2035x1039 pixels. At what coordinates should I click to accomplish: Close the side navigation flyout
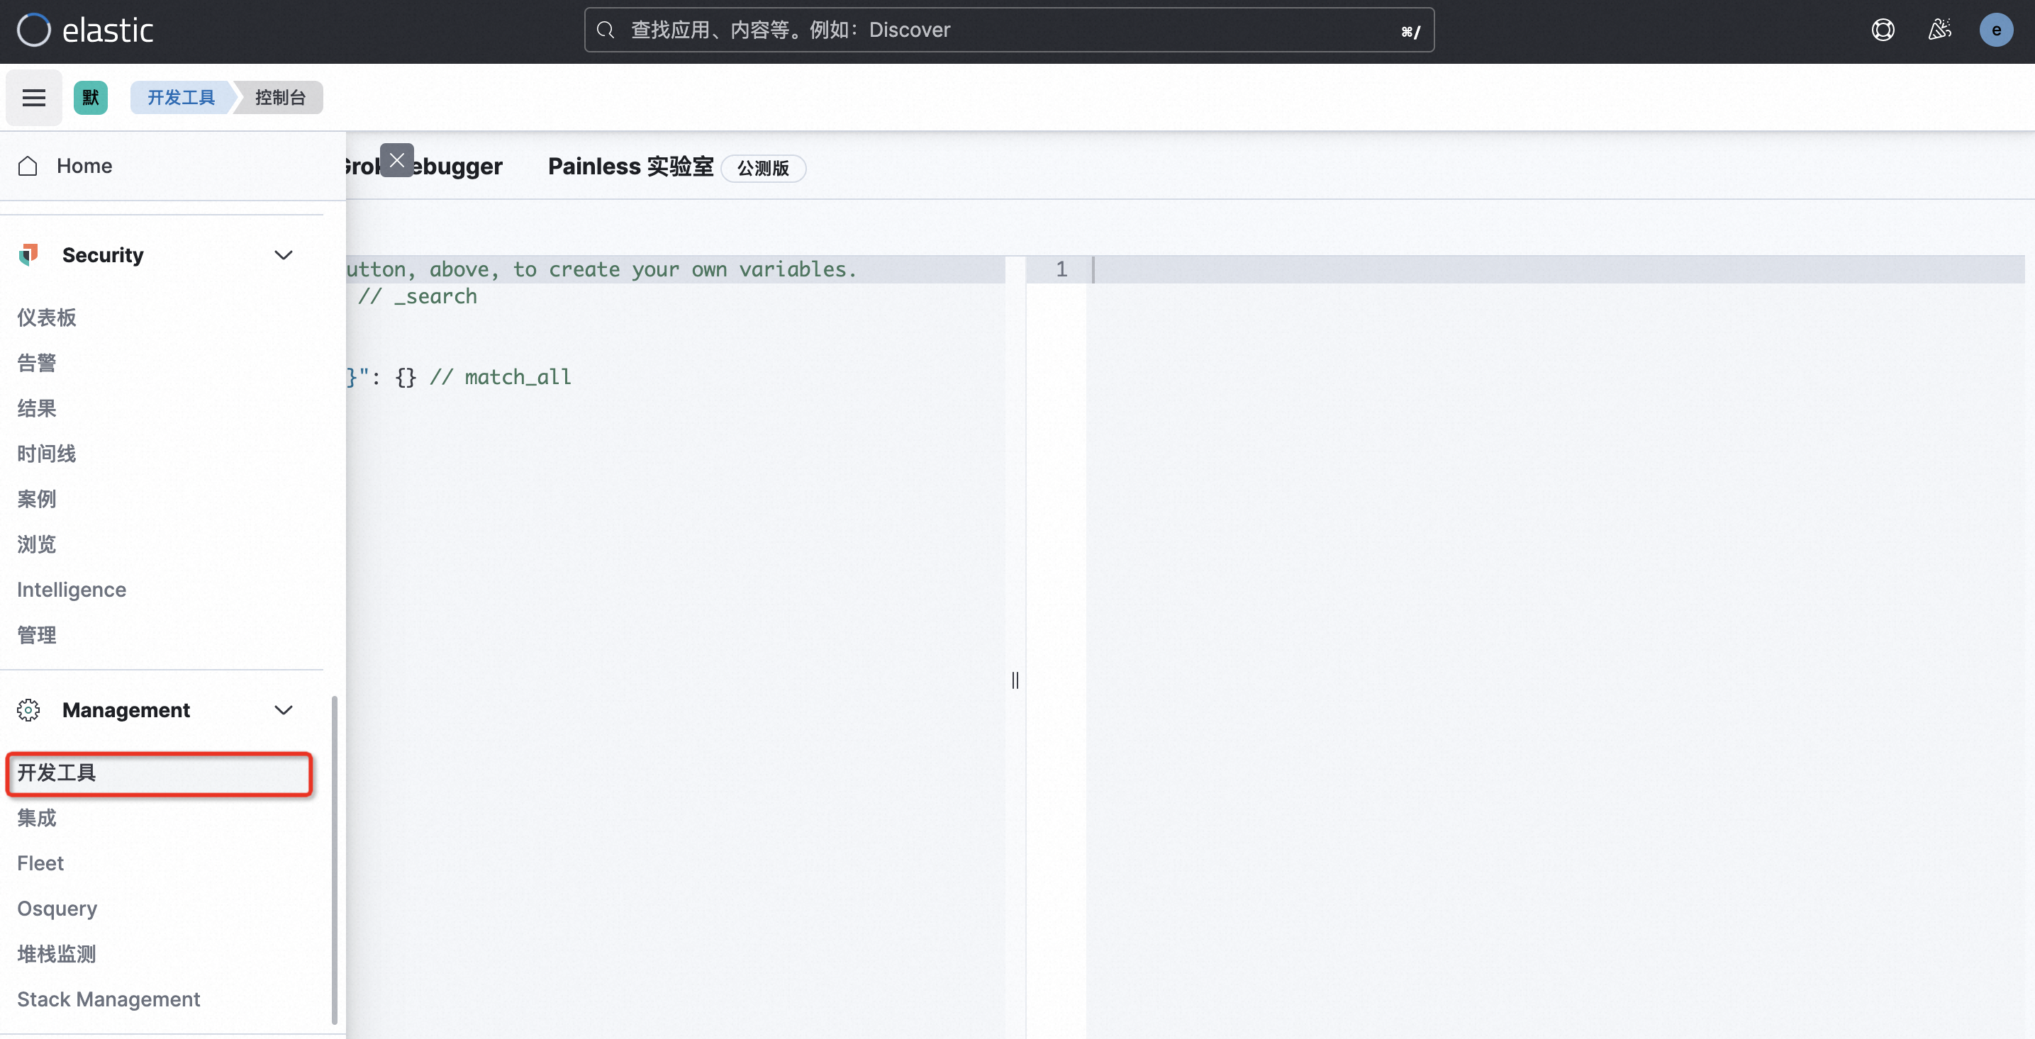(x=396, y=160)
